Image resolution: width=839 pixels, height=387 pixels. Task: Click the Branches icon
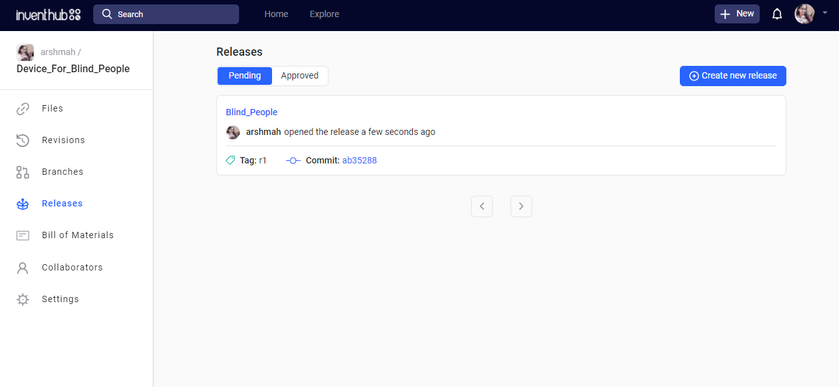23,172
